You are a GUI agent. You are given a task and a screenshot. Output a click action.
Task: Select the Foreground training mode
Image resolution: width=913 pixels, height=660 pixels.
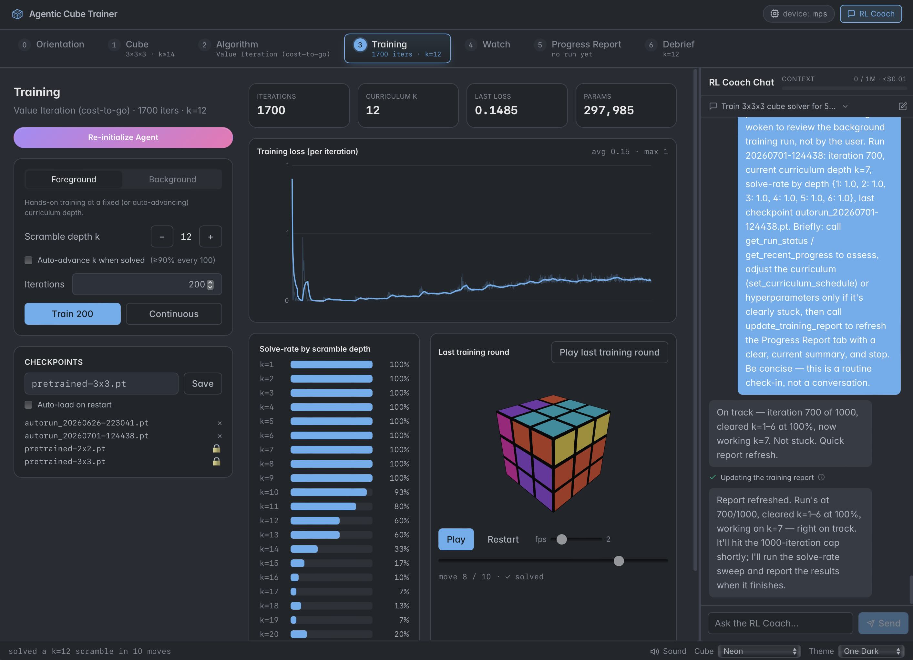point(74,179)
